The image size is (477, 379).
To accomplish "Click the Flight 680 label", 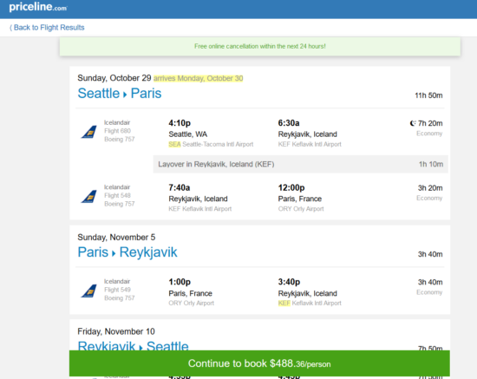I will coord(117,131).
